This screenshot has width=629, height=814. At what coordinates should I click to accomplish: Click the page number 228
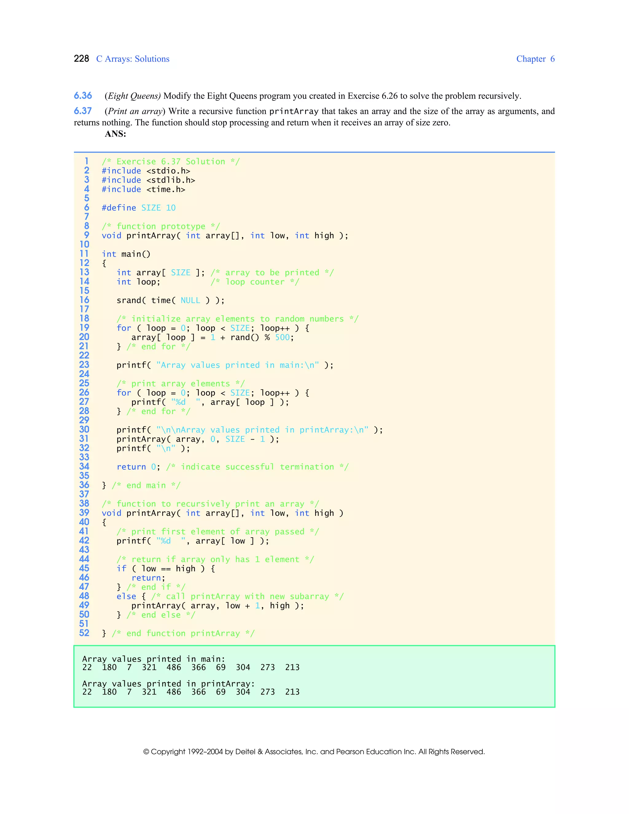tap(81, 59)
